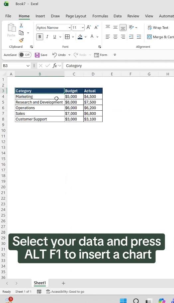
Task: Open Macro recording icon in status bar
Action: (39, 292)
